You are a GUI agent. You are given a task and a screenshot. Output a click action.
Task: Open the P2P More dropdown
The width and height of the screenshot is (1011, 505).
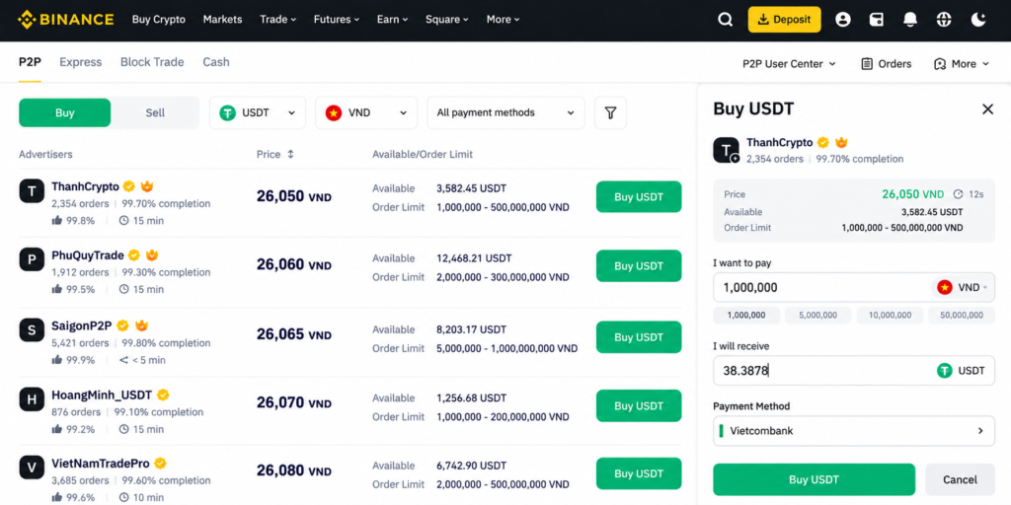(962, 64)
